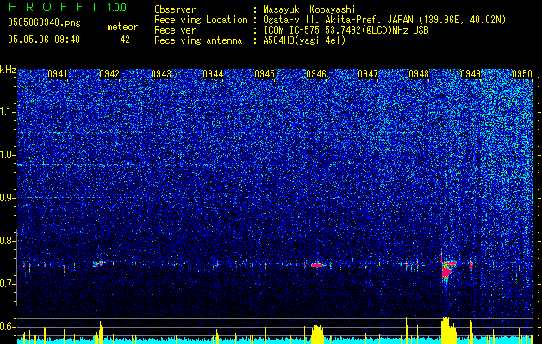
Task: Click the 0.6 kHz axis label
Action: (8, 327)
